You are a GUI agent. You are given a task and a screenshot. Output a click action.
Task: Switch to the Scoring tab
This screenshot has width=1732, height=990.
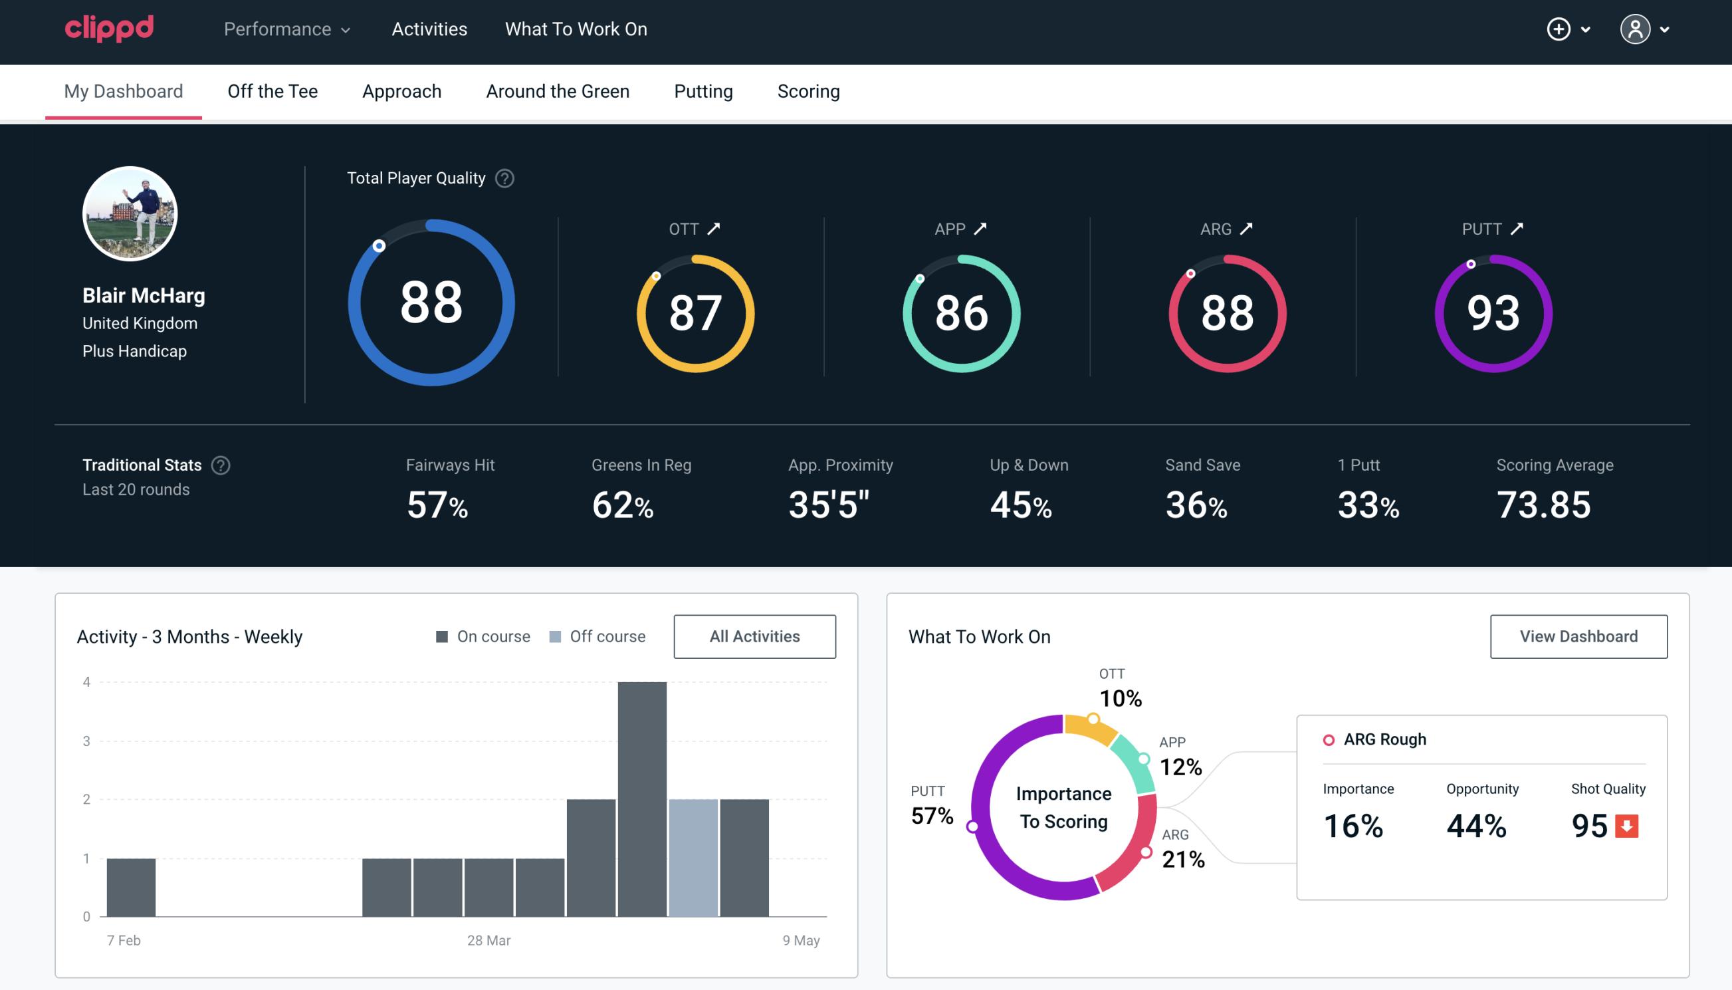tap(808, 90)
